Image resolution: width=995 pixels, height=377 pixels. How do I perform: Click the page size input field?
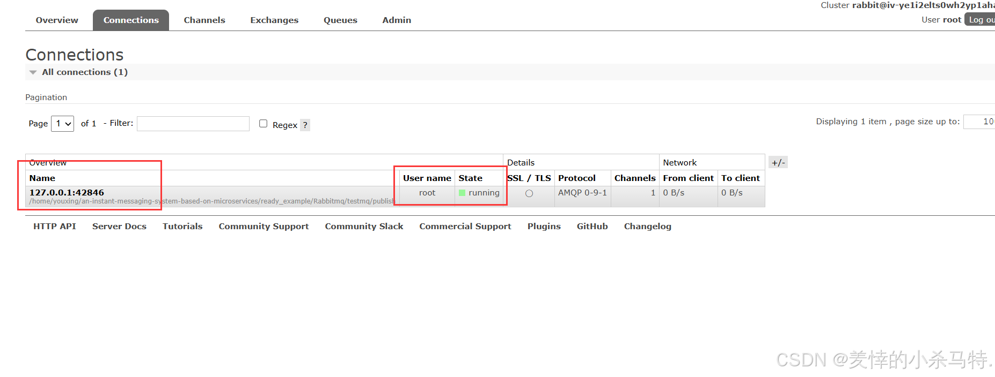click(x=979, y=122)
